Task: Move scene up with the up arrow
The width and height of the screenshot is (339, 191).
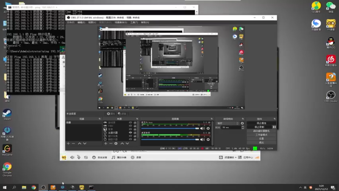Action: pos(80,143)
